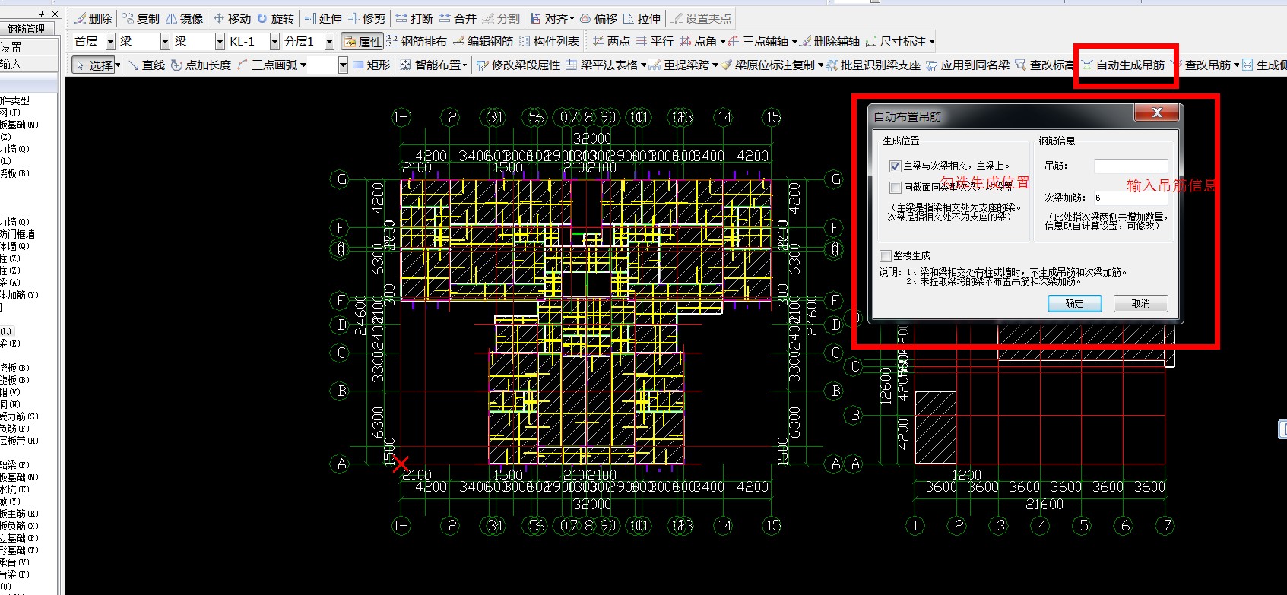Expand the 梁平法表格 dropdown
This screenshot has width=1287, height=595.
point(643,65)
